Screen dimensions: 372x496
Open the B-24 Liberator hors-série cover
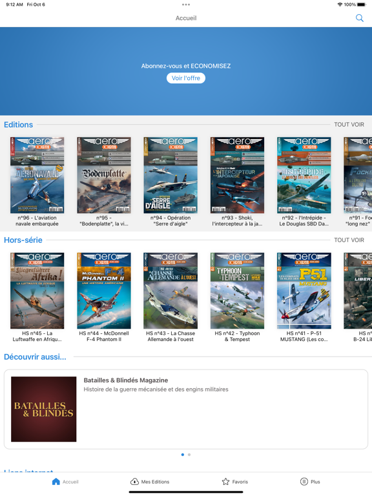pos(358,291)
